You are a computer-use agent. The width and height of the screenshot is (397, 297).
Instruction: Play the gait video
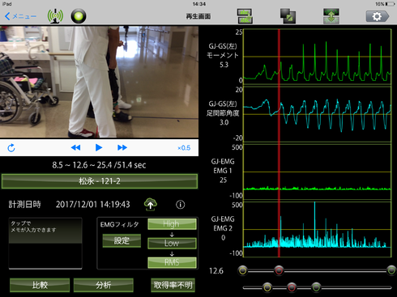pos(99,147)
